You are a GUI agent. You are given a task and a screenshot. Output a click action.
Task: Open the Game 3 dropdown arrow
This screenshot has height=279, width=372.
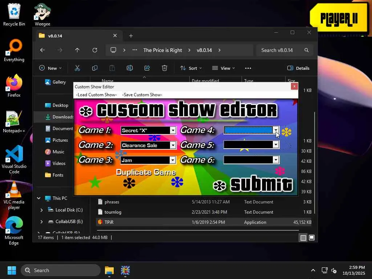click(173, 160)
